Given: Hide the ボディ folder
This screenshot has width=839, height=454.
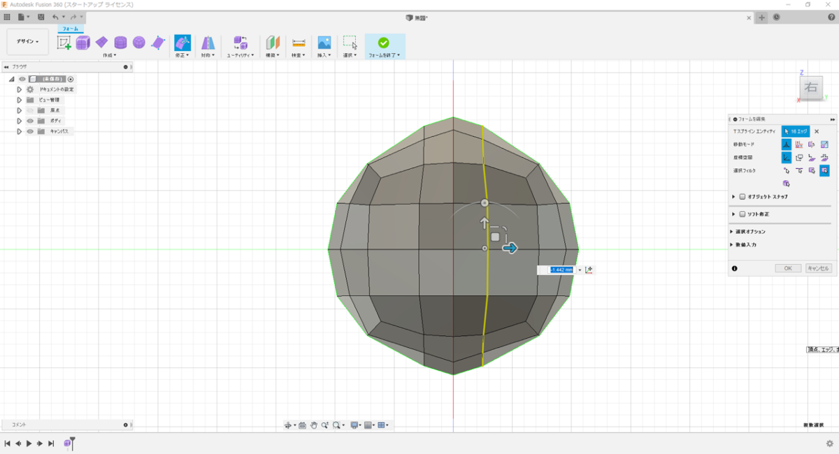Looking at the screenshot, I should click(30, 121).
